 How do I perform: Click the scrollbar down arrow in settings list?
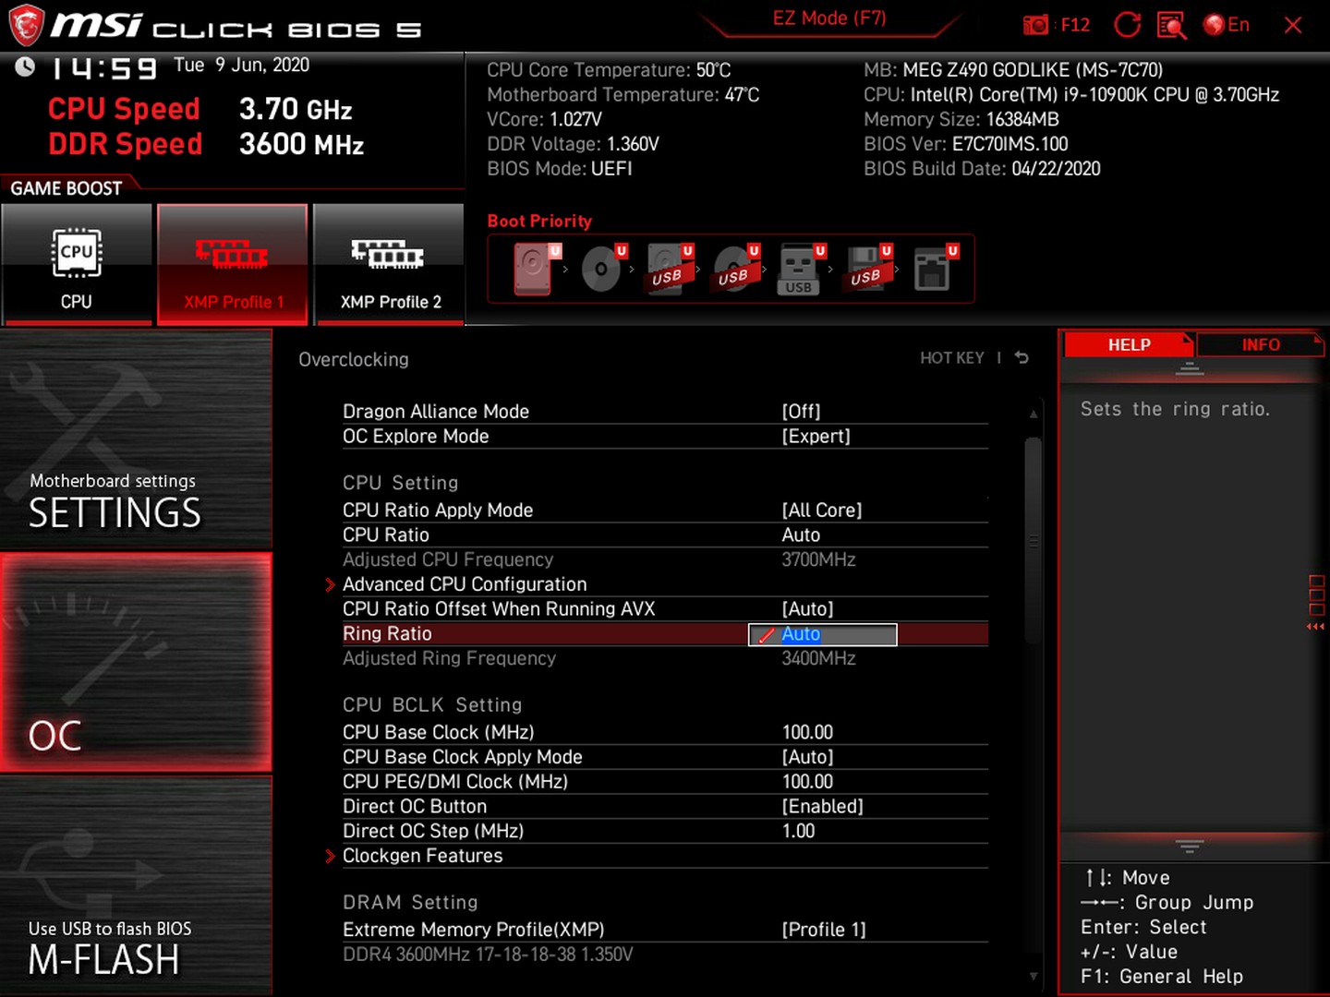tap(1034, 976)
